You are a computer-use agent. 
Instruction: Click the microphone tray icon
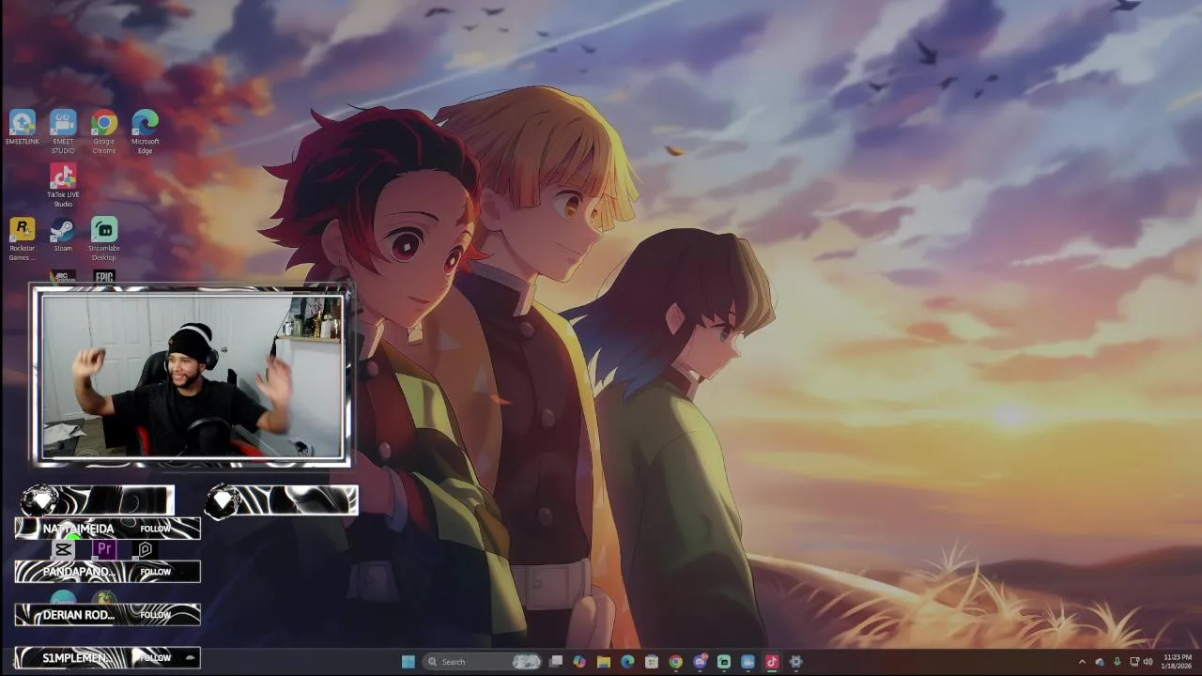1117,662
